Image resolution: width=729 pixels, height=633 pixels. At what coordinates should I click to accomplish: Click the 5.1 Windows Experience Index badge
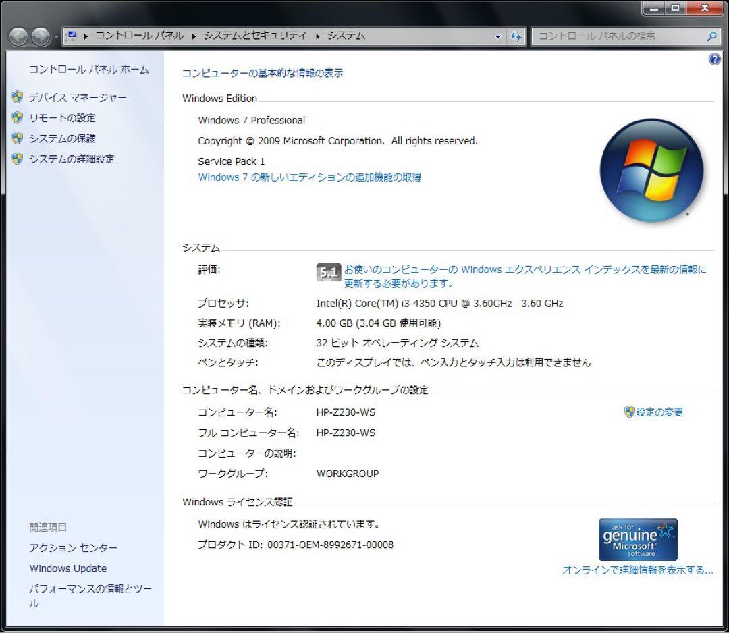[328, 273]
